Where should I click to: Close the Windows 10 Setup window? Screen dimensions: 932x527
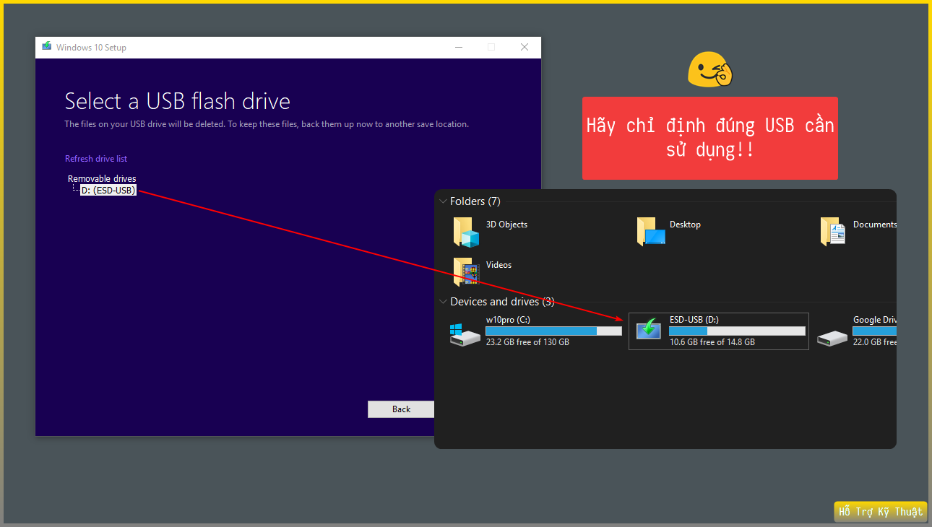525,47
